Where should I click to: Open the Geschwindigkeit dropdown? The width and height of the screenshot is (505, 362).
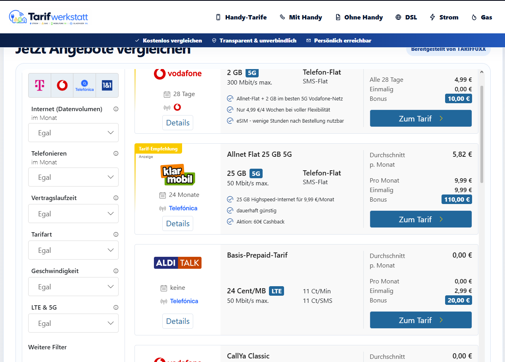pos(73,287)
